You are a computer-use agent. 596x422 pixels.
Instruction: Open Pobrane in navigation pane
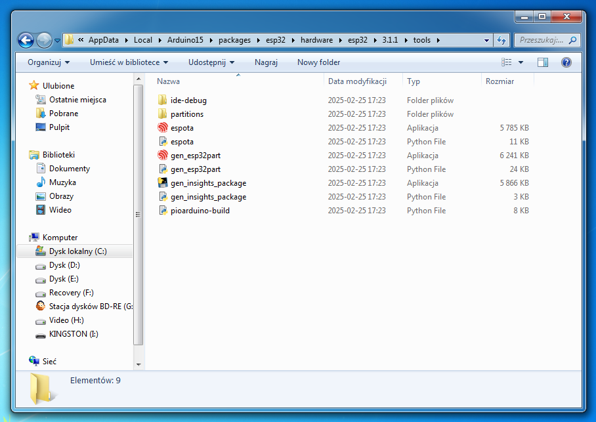click(64, 114)
